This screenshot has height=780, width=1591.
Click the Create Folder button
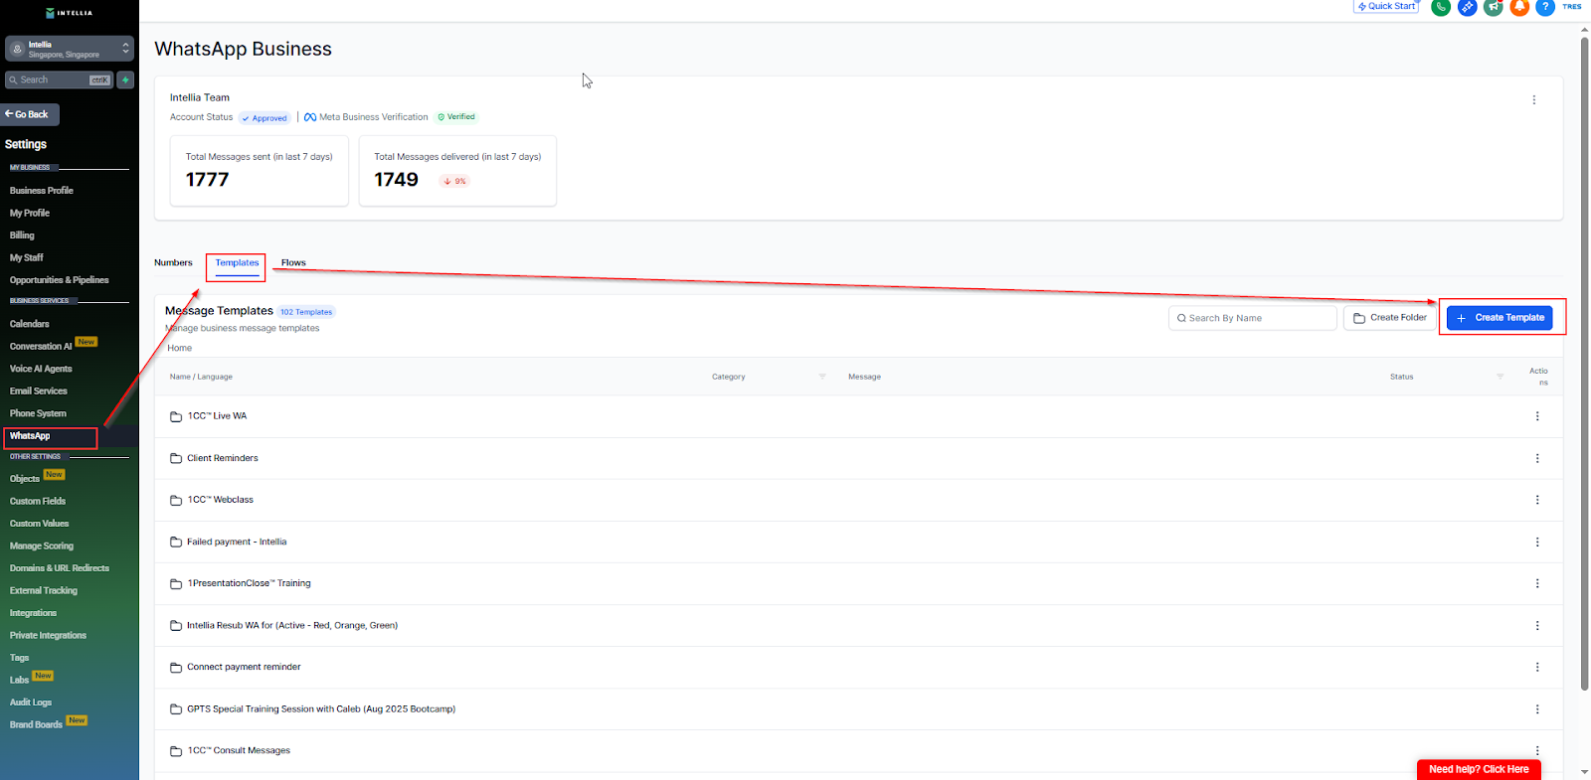pos(1390,318)
